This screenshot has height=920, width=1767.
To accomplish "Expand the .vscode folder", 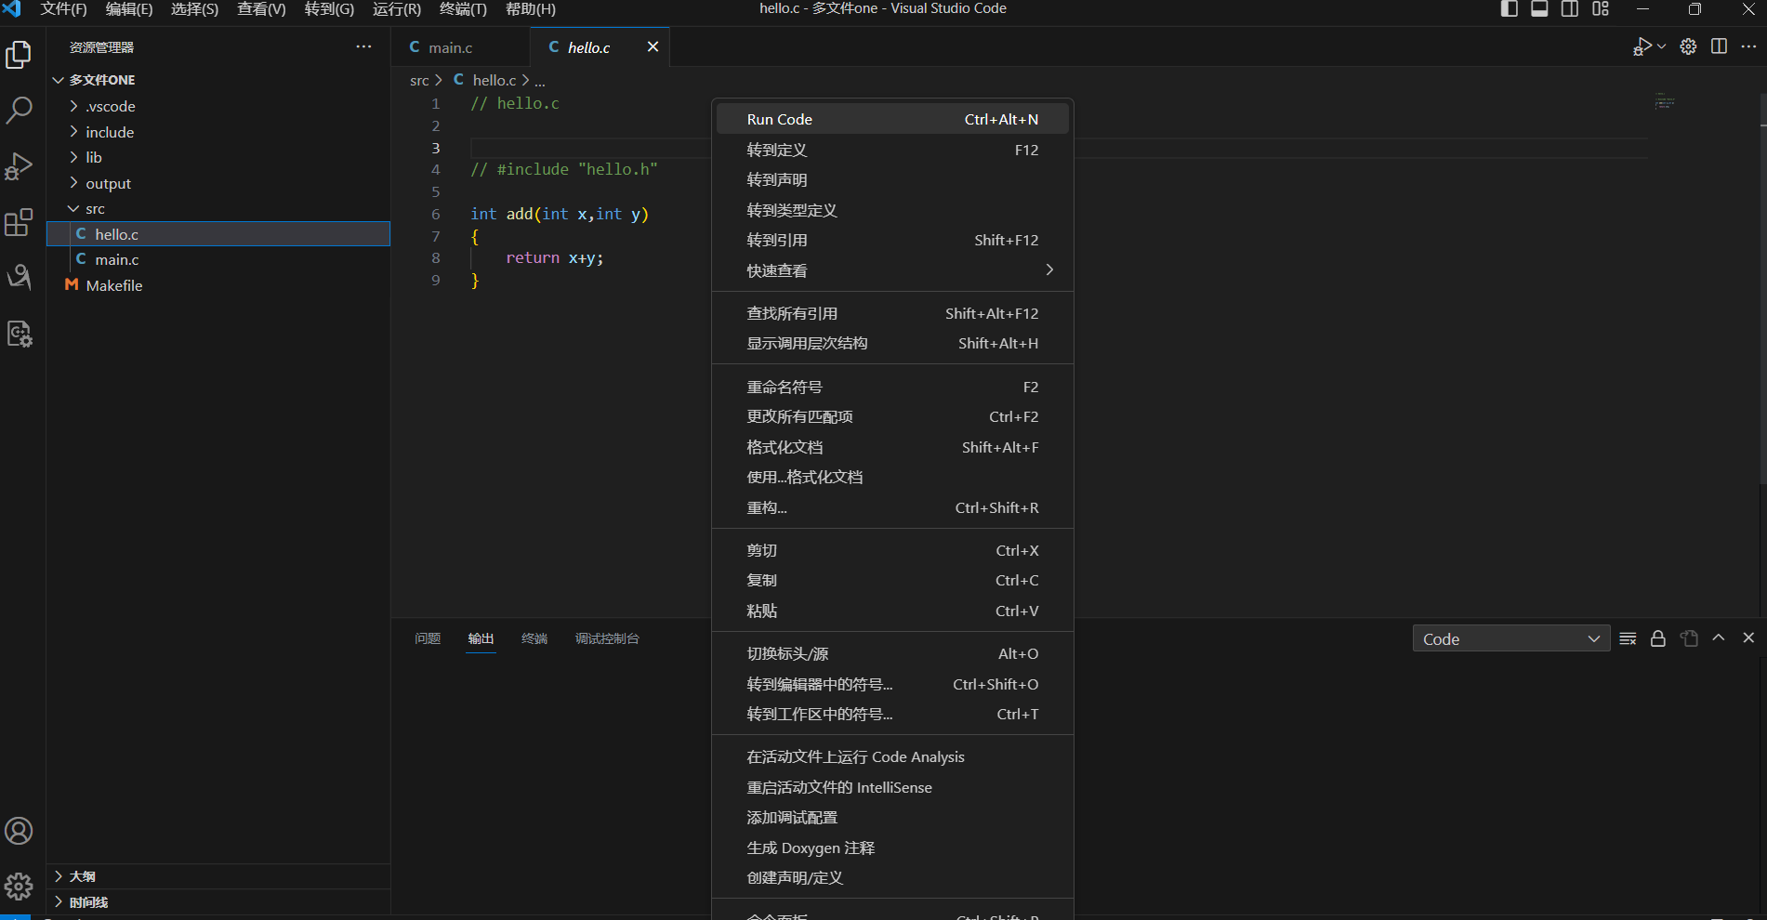I will tap(218, 106).
